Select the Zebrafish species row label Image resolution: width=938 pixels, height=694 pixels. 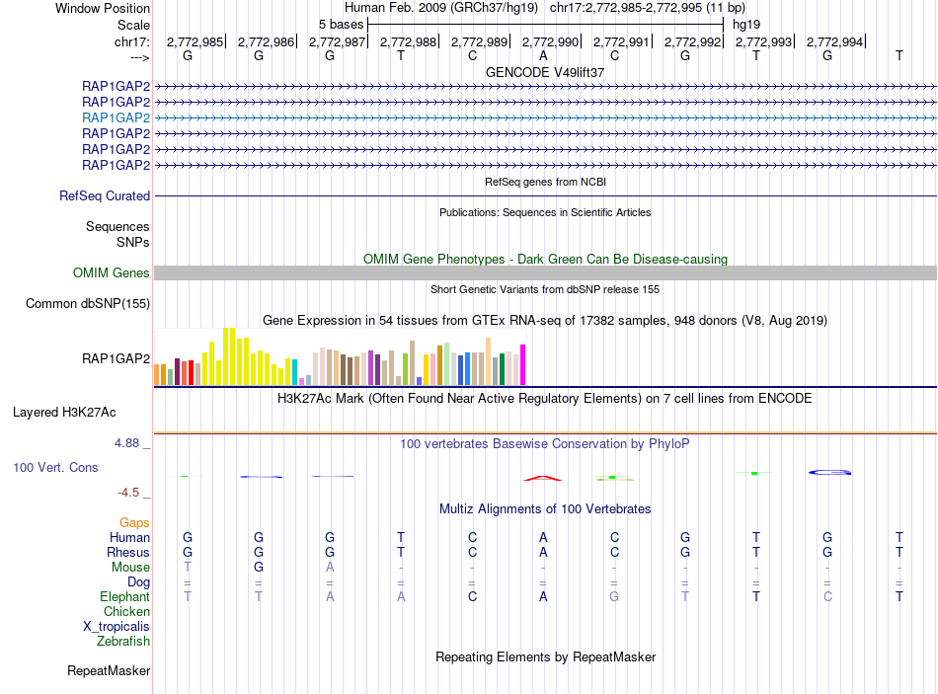pos(123,642)
